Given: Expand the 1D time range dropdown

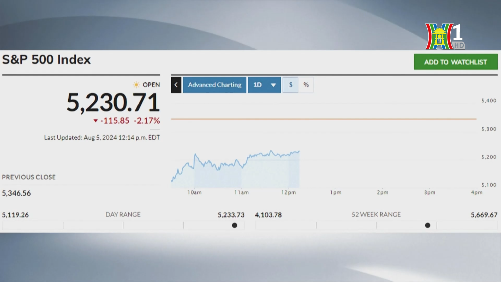Looking at the screenshot, I should [264, 85].
